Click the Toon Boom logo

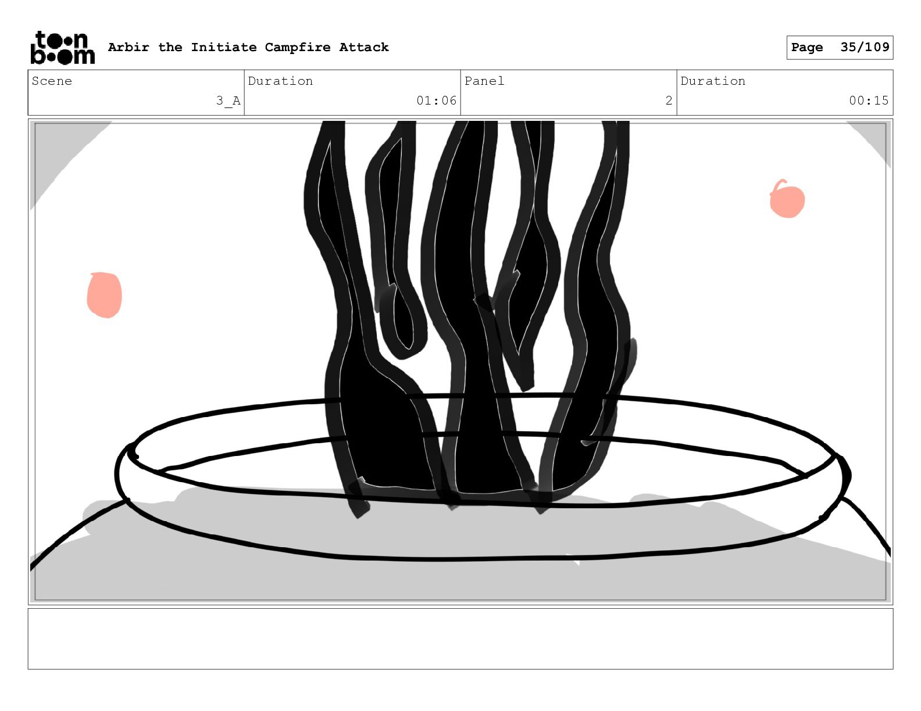(62, 48)
